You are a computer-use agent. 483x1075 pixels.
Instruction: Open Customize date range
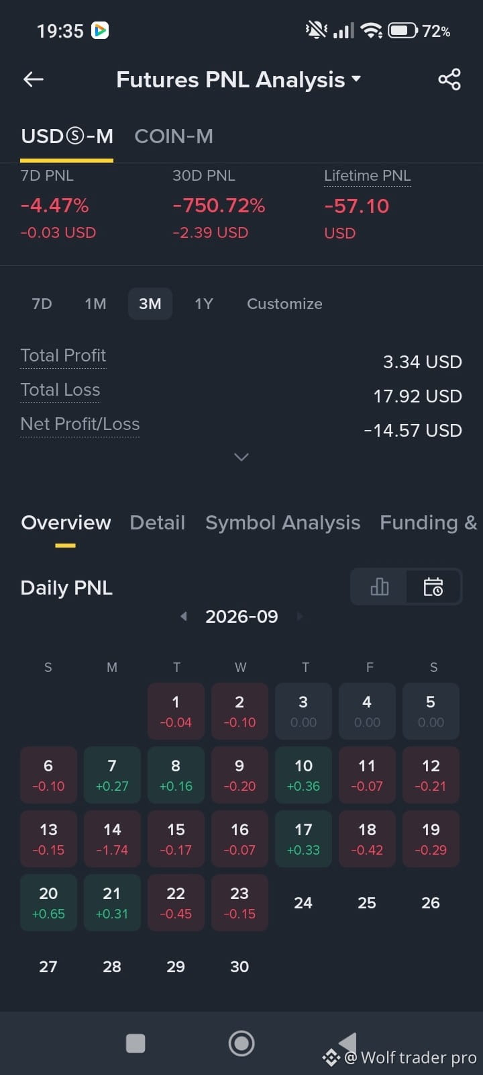[x=284, y=304]
